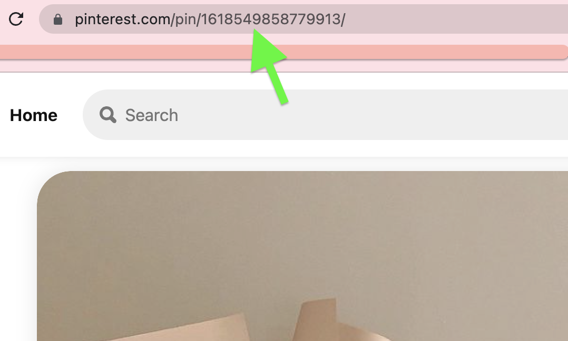The image size is (568, 341).
Task: Open the Pinterest Home link
Action: click(x=34, y=115)
